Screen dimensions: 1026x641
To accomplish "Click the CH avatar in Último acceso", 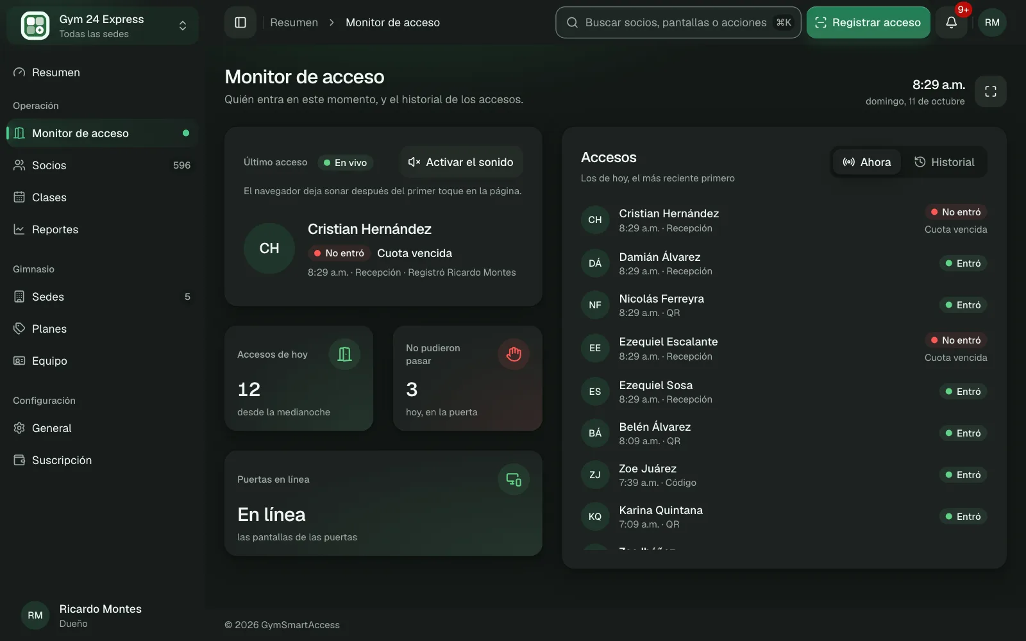I will click(269, 249).
